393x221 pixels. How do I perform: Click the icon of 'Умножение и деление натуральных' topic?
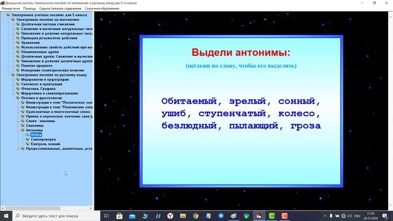point(18,33)
